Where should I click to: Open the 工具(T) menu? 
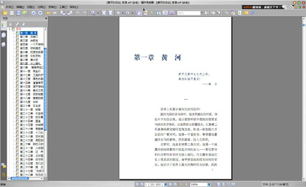point(63,7)
